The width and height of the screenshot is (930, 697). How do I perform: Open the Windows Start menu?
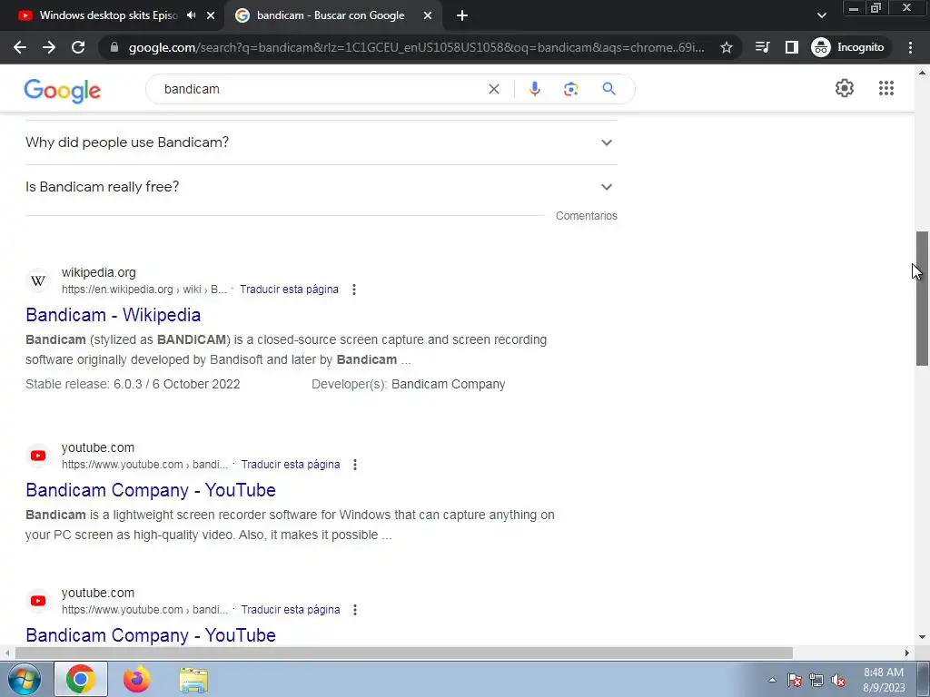25,680
